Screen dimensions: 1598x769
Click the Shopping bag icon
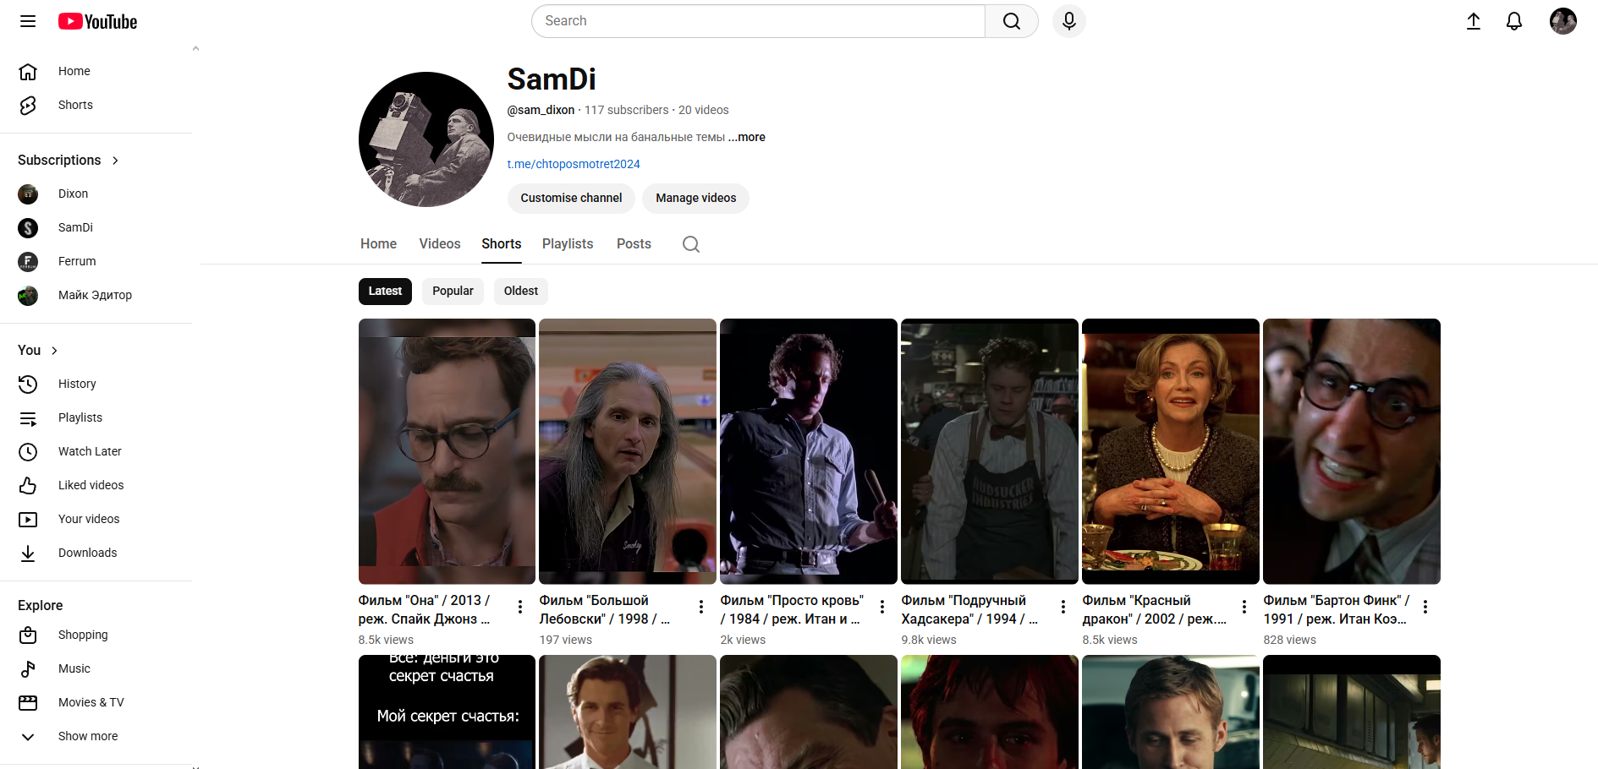pyautogui.click(x=28, y=635)
